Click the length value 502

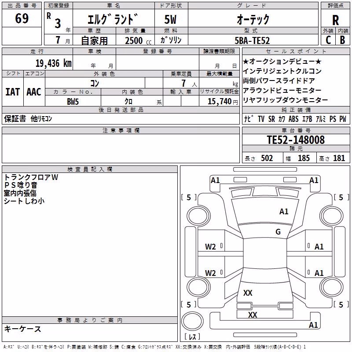[x=267, y=158]
